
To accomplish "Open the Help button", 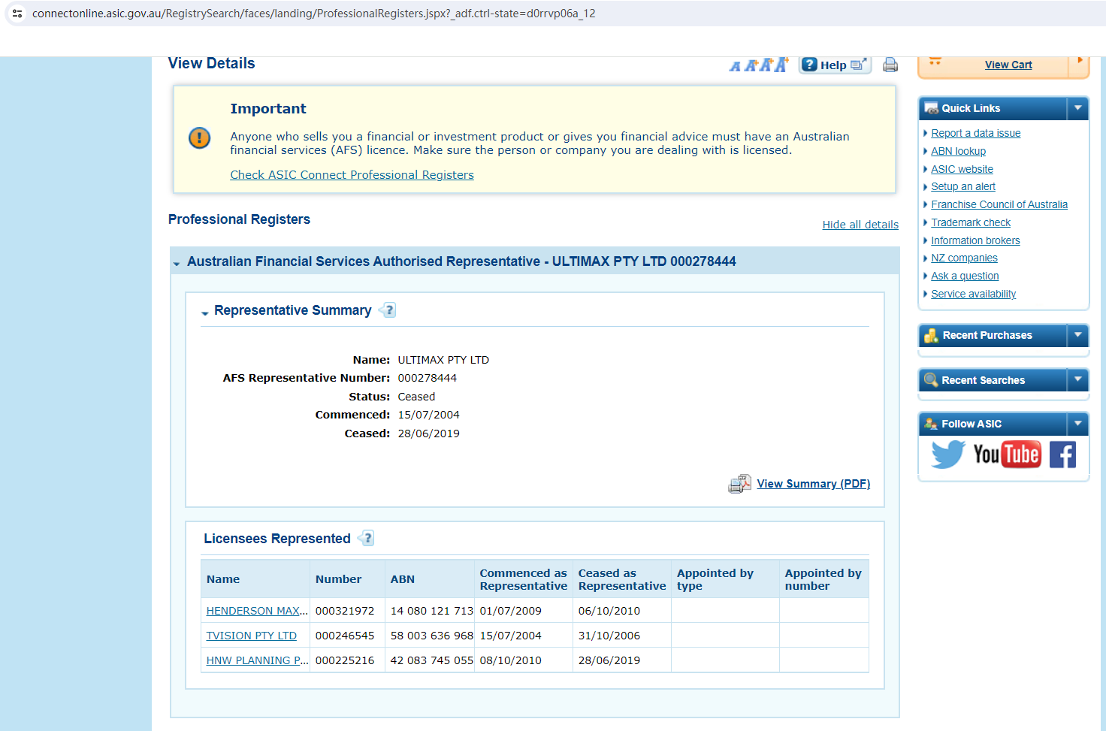I will [834, 65].
